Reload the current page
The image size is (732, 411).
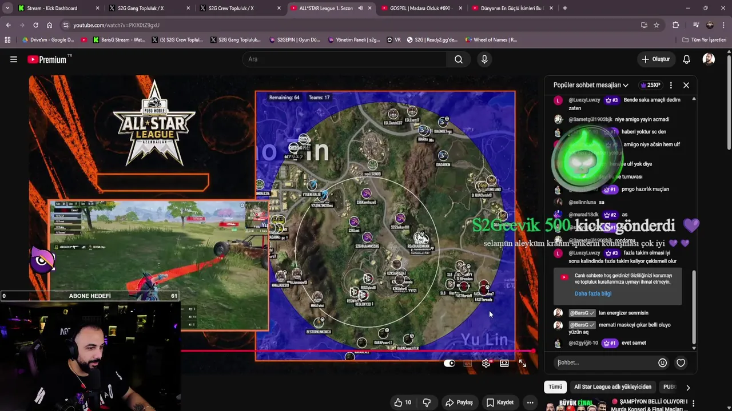[35, 25]
